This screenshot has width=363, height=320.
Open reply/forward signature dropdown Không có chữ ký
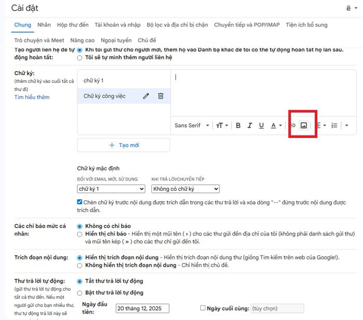coord(186,189)
